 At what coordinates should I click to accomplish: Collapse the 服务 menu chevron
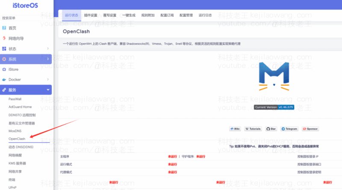pyautogui.click(x=48, y=89)
